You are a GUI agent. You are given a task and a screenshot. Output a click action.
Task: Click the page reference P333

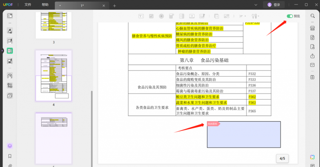(252, 80)
